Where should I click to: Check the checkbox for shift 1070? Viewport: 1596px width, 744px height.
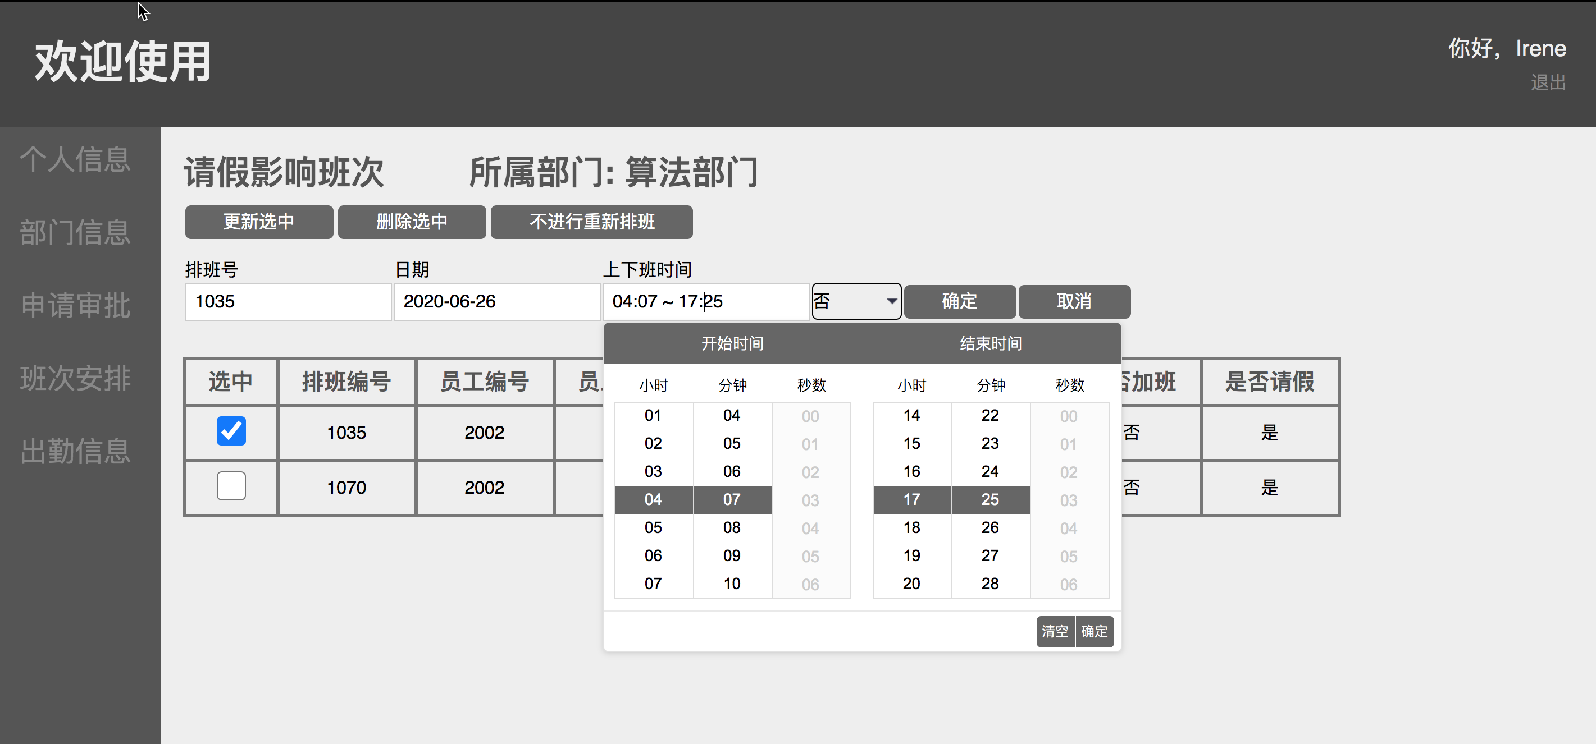(x=230, y=486)
